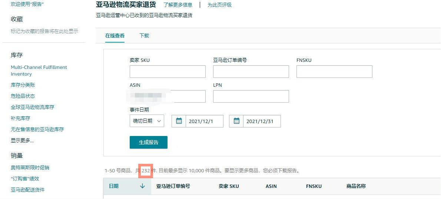
Task: Click the FNSKU column header
Action: pyautogui.click(x=314, y=186)
